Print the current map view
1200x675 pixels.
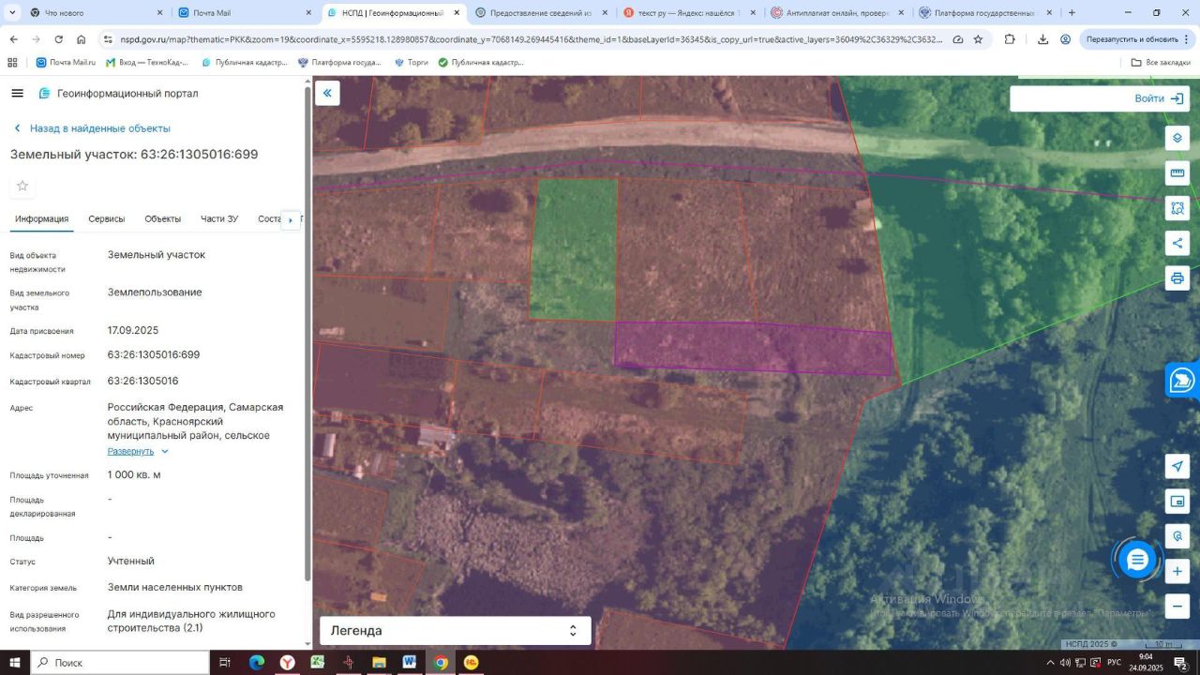(x=1177, y=278)
